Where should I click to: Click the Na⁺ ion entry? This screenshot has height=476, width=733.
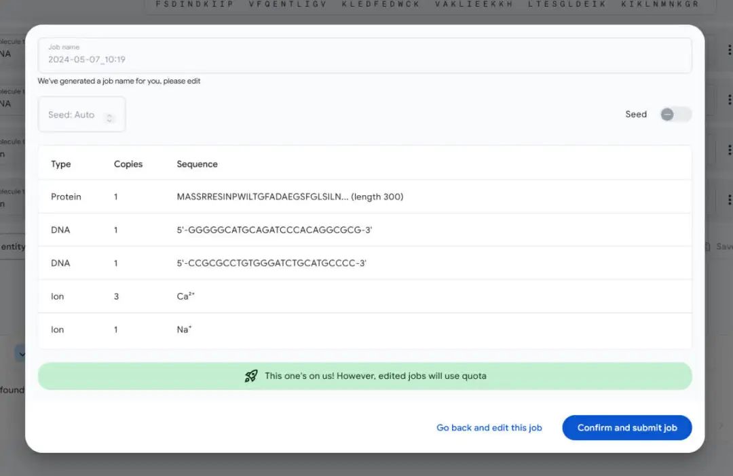click(184, 330)
